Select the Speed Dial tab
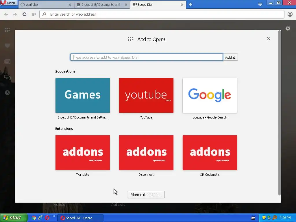 pos(158,5)
